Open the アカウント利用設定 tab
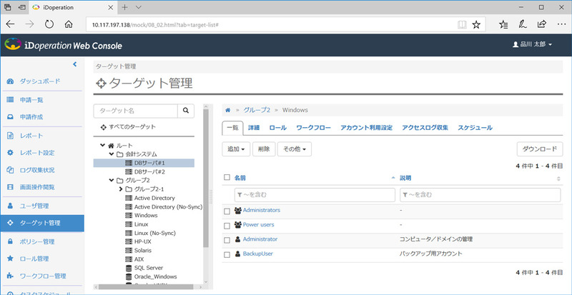572x295 pixels. tap(366, 128)
